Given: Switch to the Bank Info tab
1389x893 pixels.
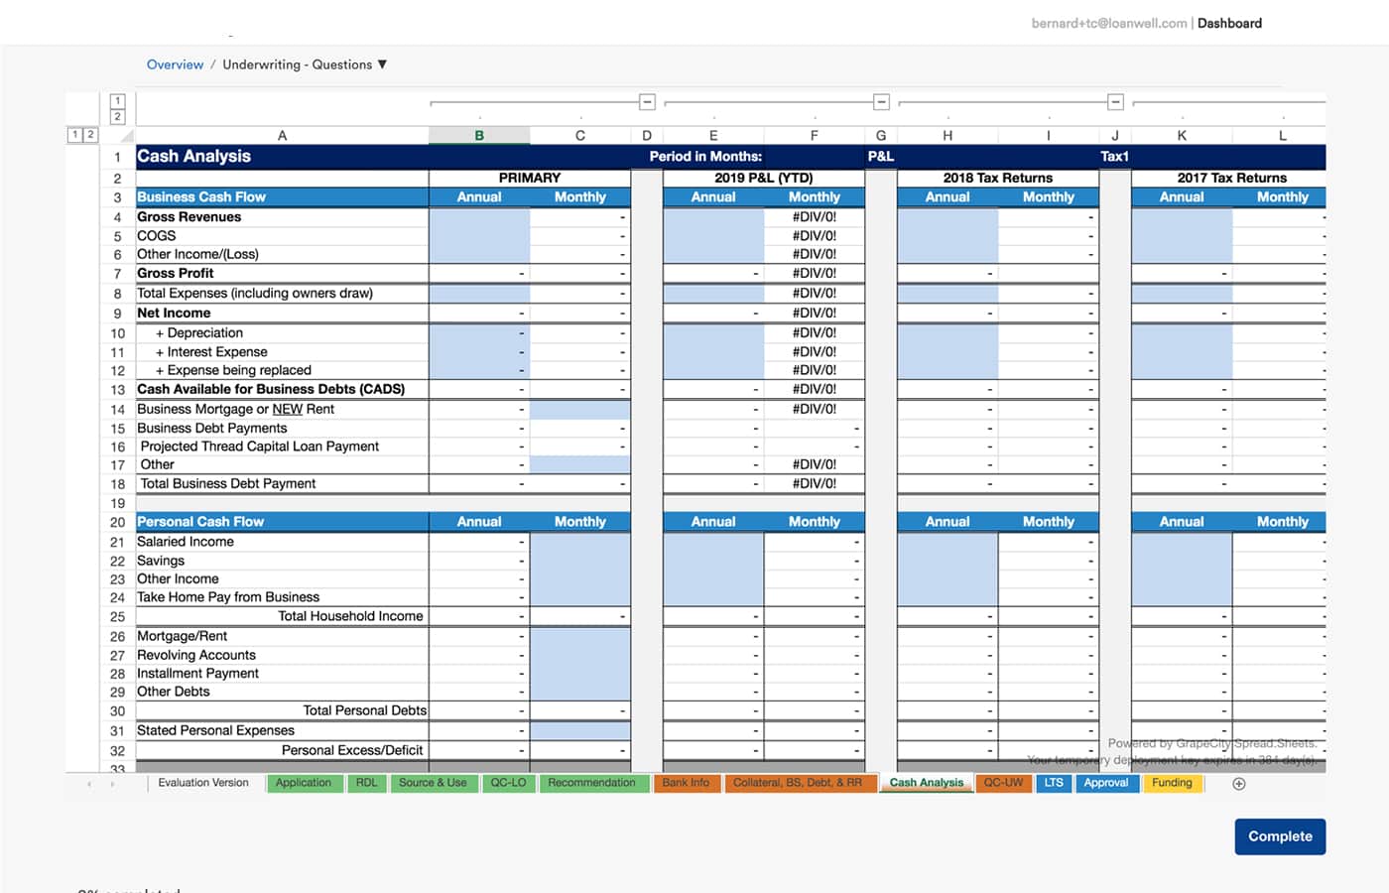Looking at the screenshot, I should (x=686, y=783).
